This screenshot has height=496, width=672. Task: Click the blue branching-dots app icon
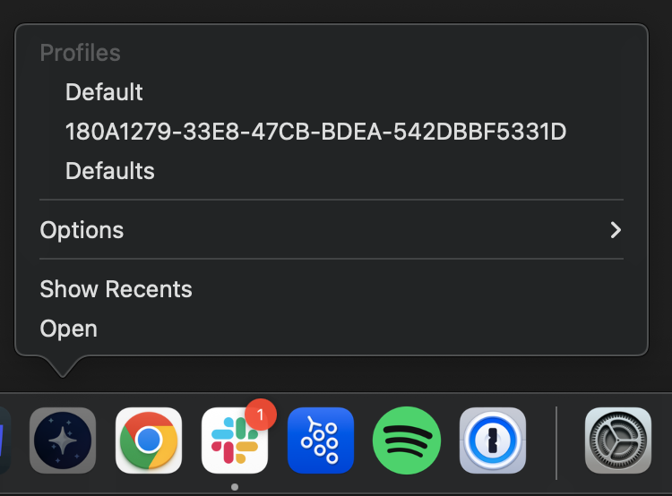[x=321, y=440]
